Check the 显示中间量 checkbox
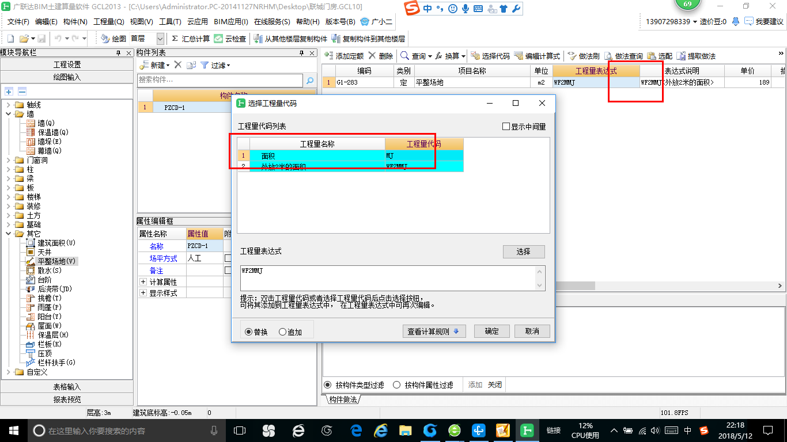This screenshot has width=787, height=442. [506, 127]
